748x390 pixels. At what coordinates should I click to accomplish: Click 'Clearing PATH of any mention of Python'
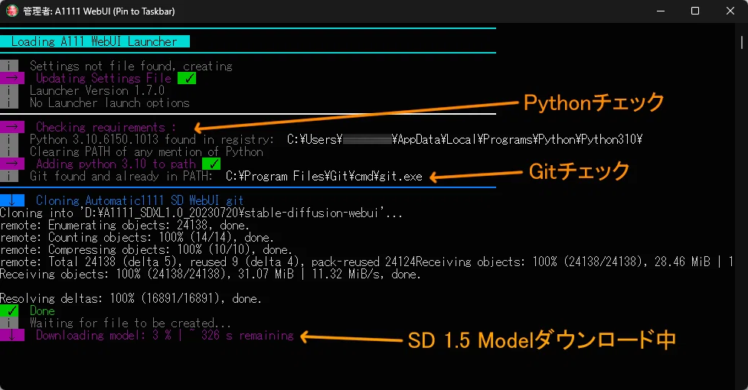(x=146, y=152)
